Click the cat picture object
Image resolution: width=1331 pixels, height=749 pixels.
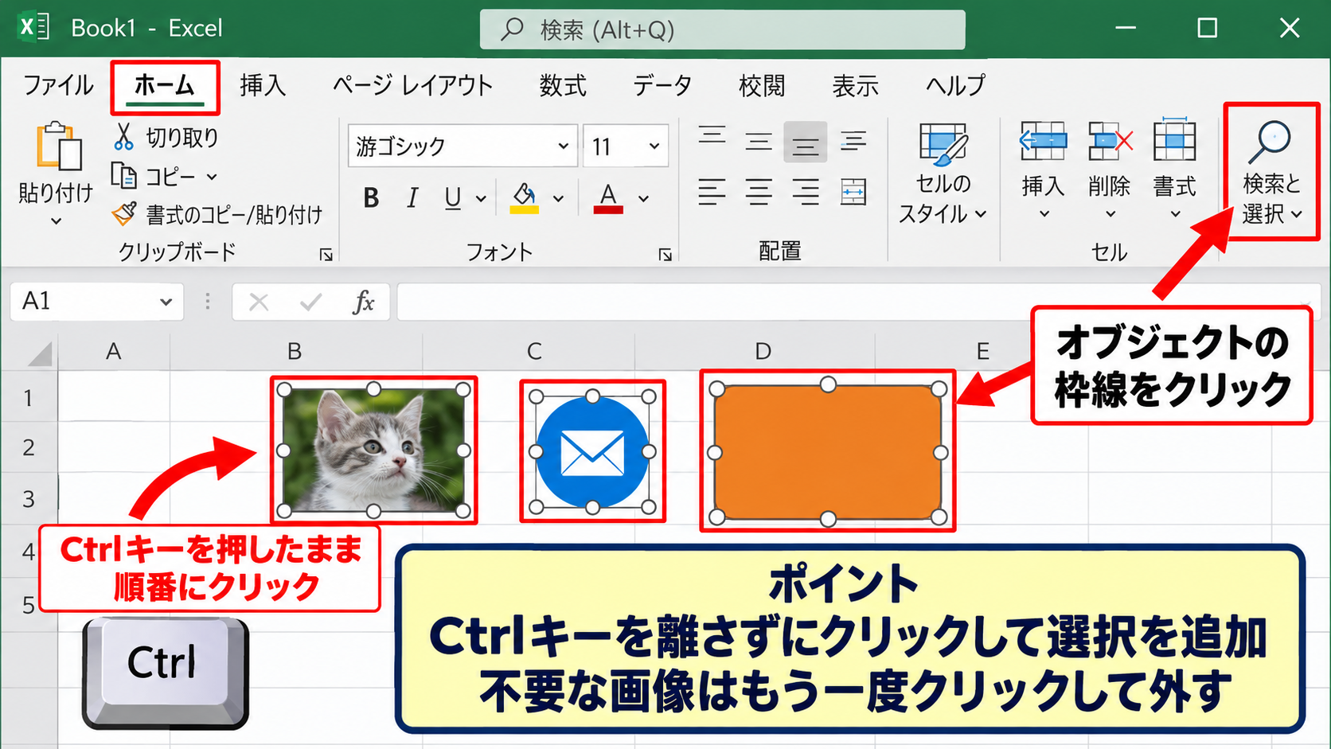(x=373, y=450)
